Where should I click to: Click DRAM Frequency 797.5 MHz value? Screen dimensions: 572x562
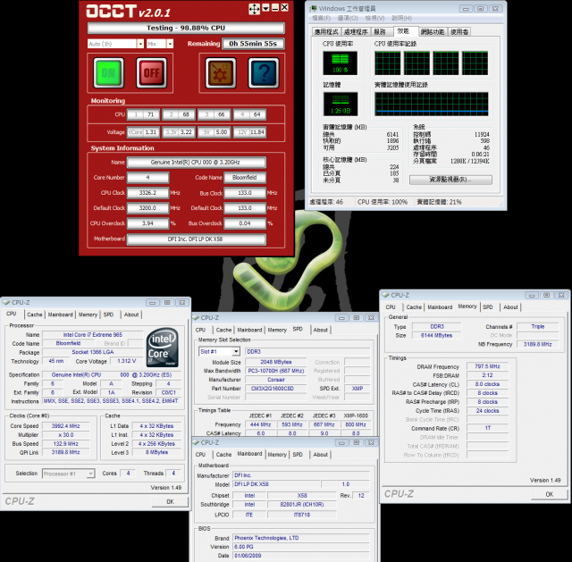click(x=487, y=366)
